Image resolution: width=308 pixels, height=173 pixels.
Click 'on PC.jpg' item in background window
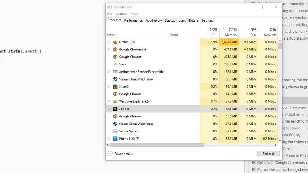292,135
